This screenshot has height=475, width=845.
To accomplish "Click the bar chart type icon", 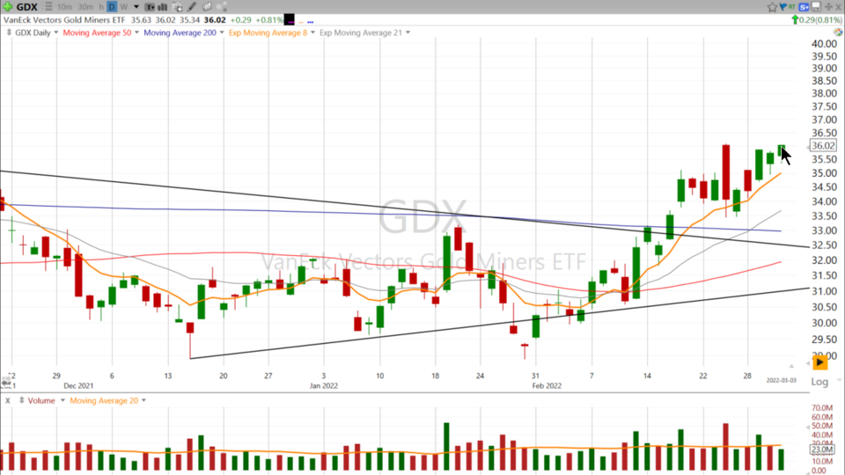I will [162, 7].
